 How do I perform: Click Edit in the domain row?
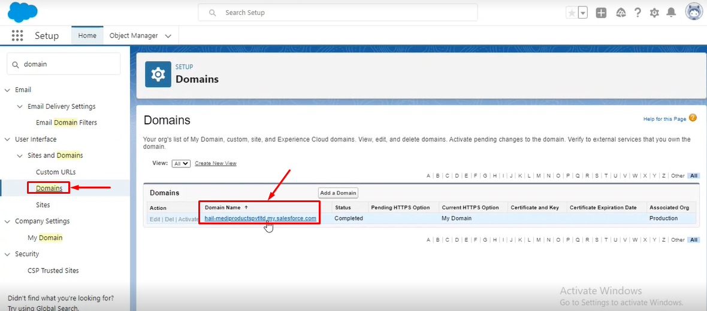[x=155, y=219]
